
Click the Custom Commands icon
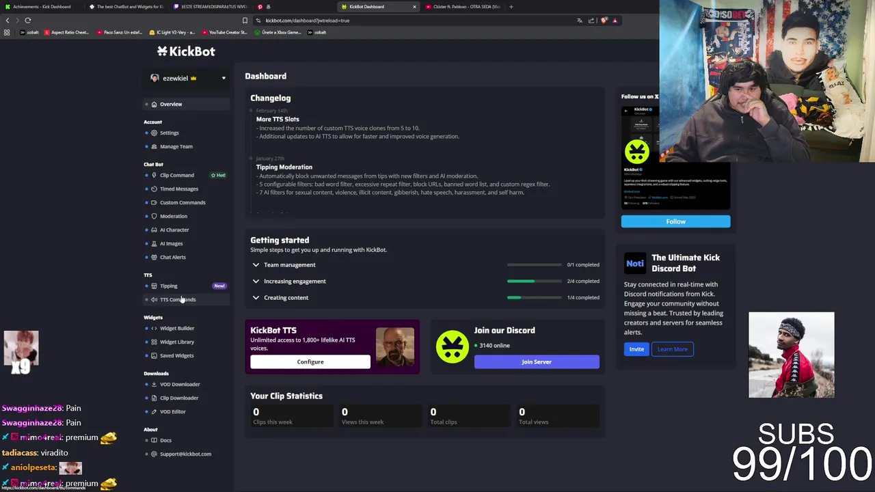click(x=154, y=203)
